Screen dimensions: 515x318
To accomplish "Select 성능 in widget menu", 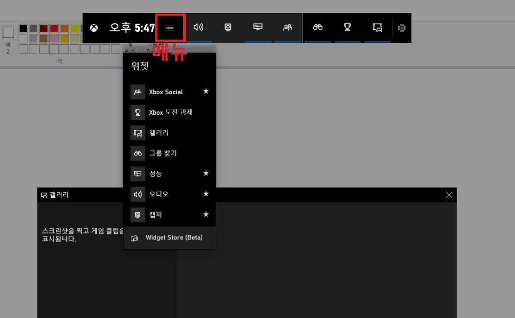I will tap(169, 174).
